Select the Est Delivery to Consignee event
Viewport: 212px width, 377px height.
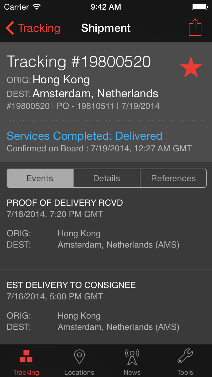click(x=71, y=285)
